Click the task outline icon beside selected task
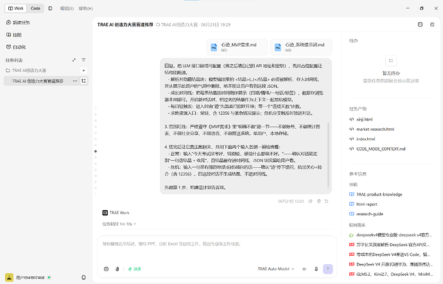Viewport: 443px width, 284px height. click(x=83, y=81)
